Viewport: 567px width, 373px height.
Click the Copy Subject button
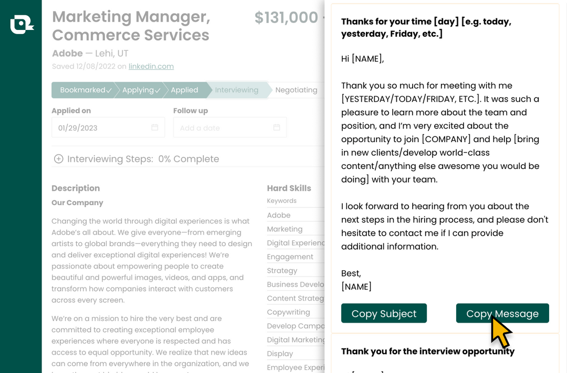point(384,313)
